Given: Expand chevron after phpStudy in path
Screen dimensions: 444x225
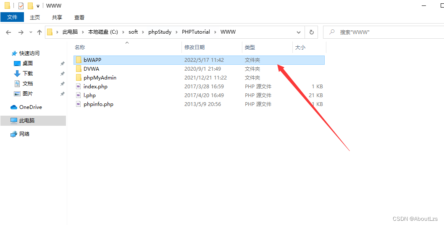Looking at the screenshot, I should pos(177,32).
